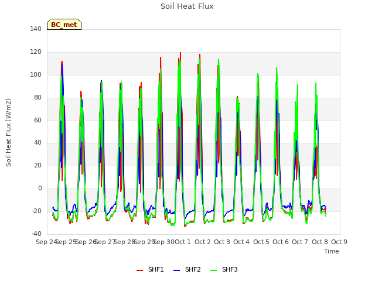Click the Oct 1 peak near 120 W/m2
Image resolution: width=375 pixels, height=281 pixels.
[x=180, y=53]
